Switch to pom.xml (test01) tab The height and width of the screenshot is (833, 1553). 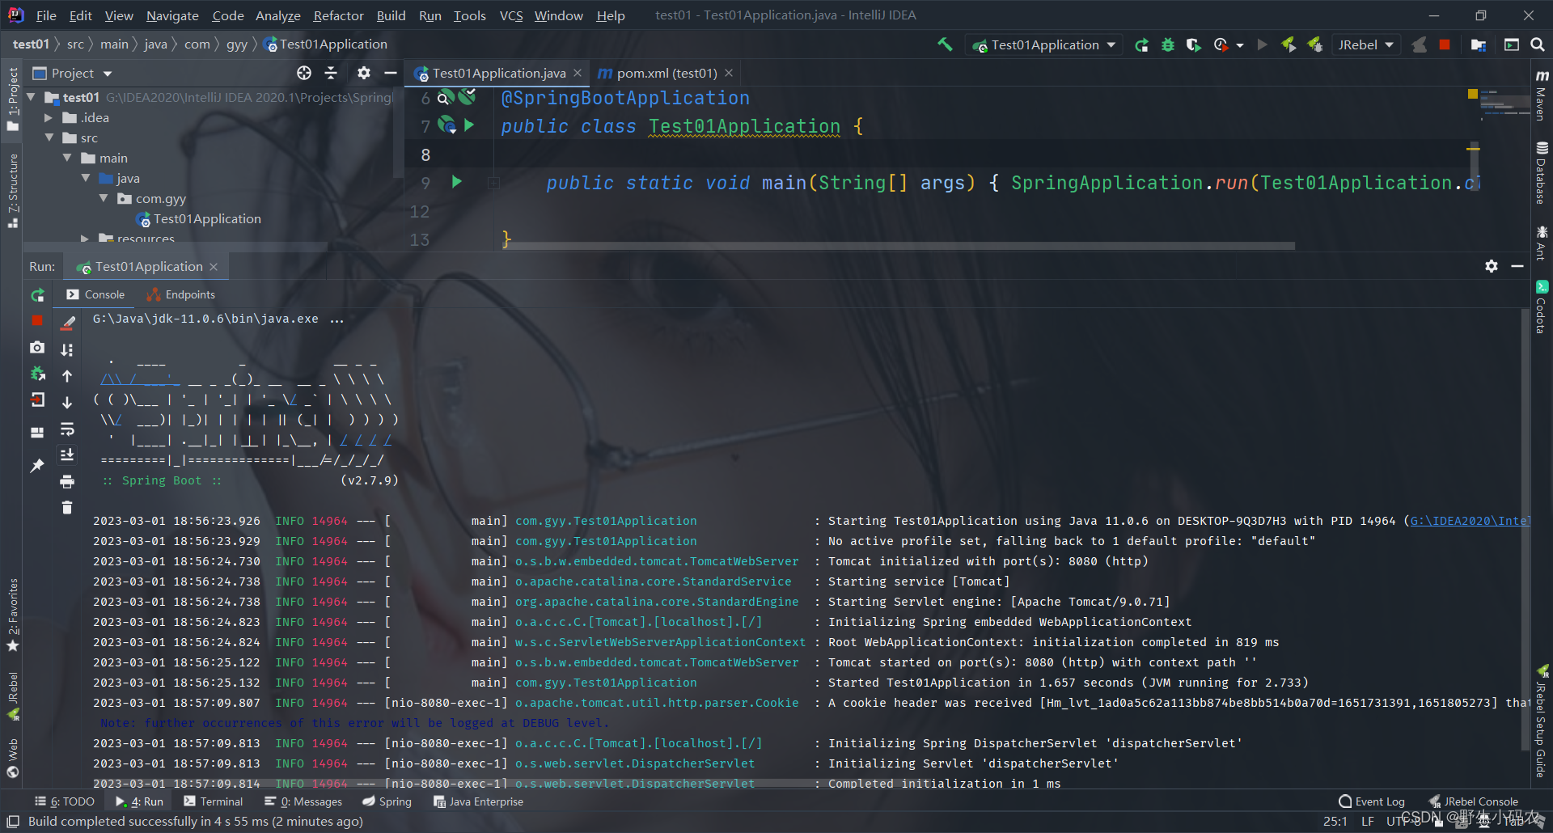(666, 73)
